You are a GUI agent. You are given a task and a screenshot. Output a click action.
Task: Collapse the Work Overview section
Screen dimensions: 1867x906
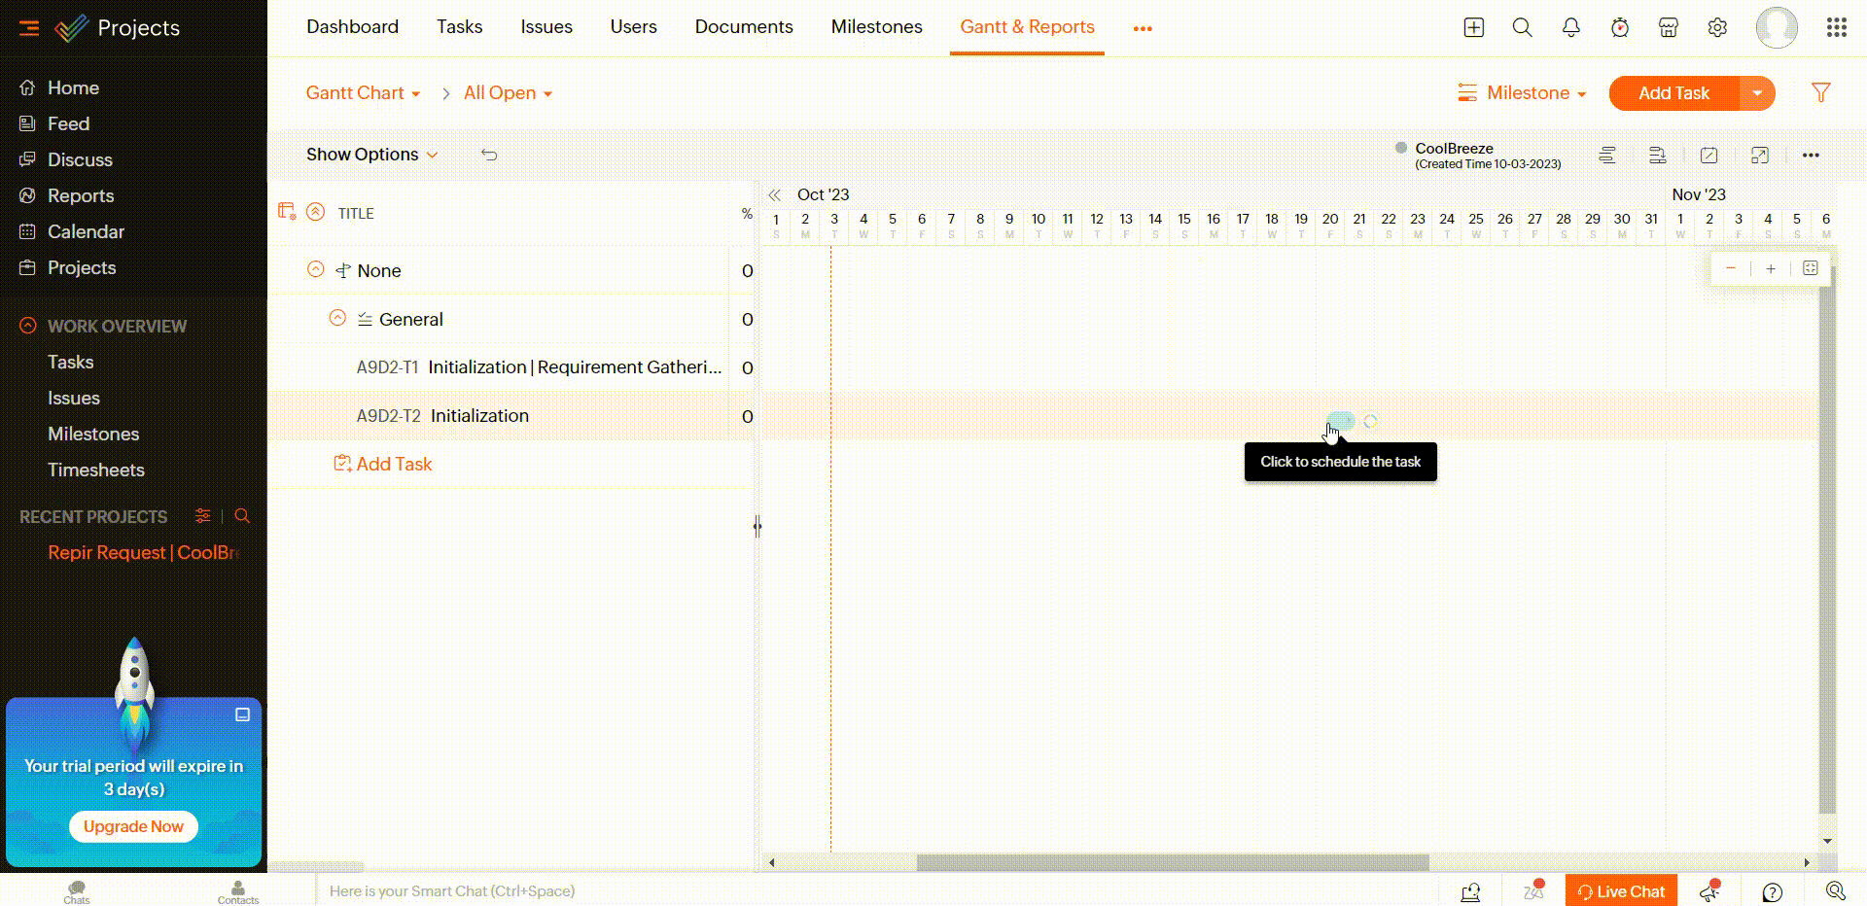[28, 326]
